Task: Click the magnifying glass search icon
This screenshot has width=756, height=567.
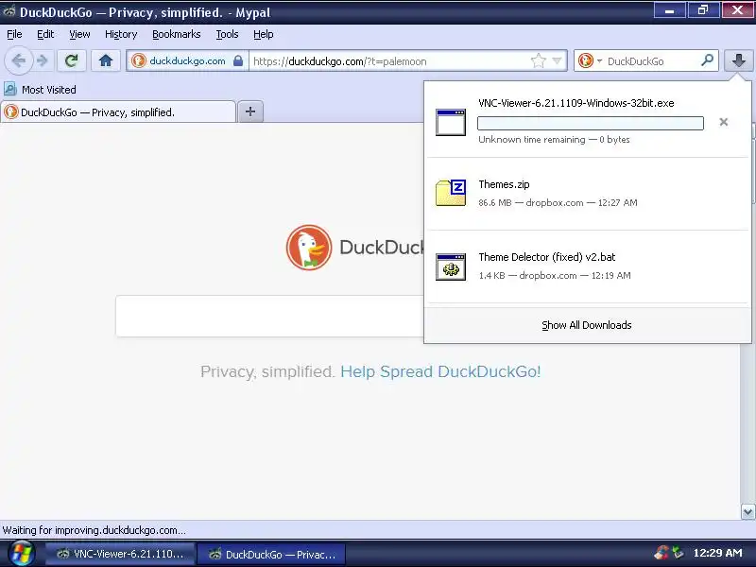Action: click(x=707, y=60)
